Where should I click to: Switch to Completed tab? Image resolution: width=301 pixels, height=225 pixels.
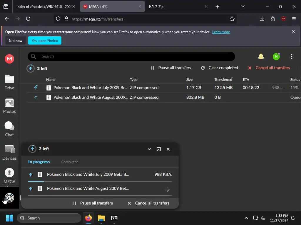click(x=70, y=162)
